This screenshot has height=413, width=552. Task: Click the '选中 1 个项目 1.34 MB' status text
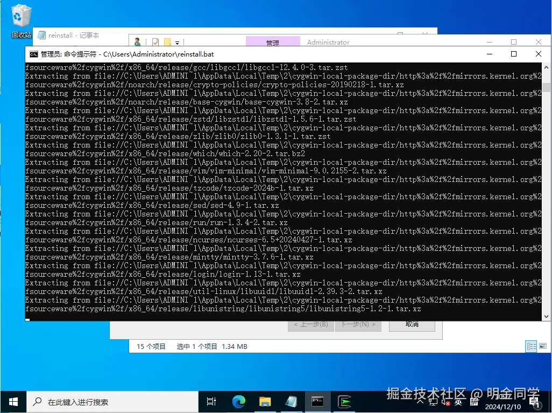[x=212, y=346]
